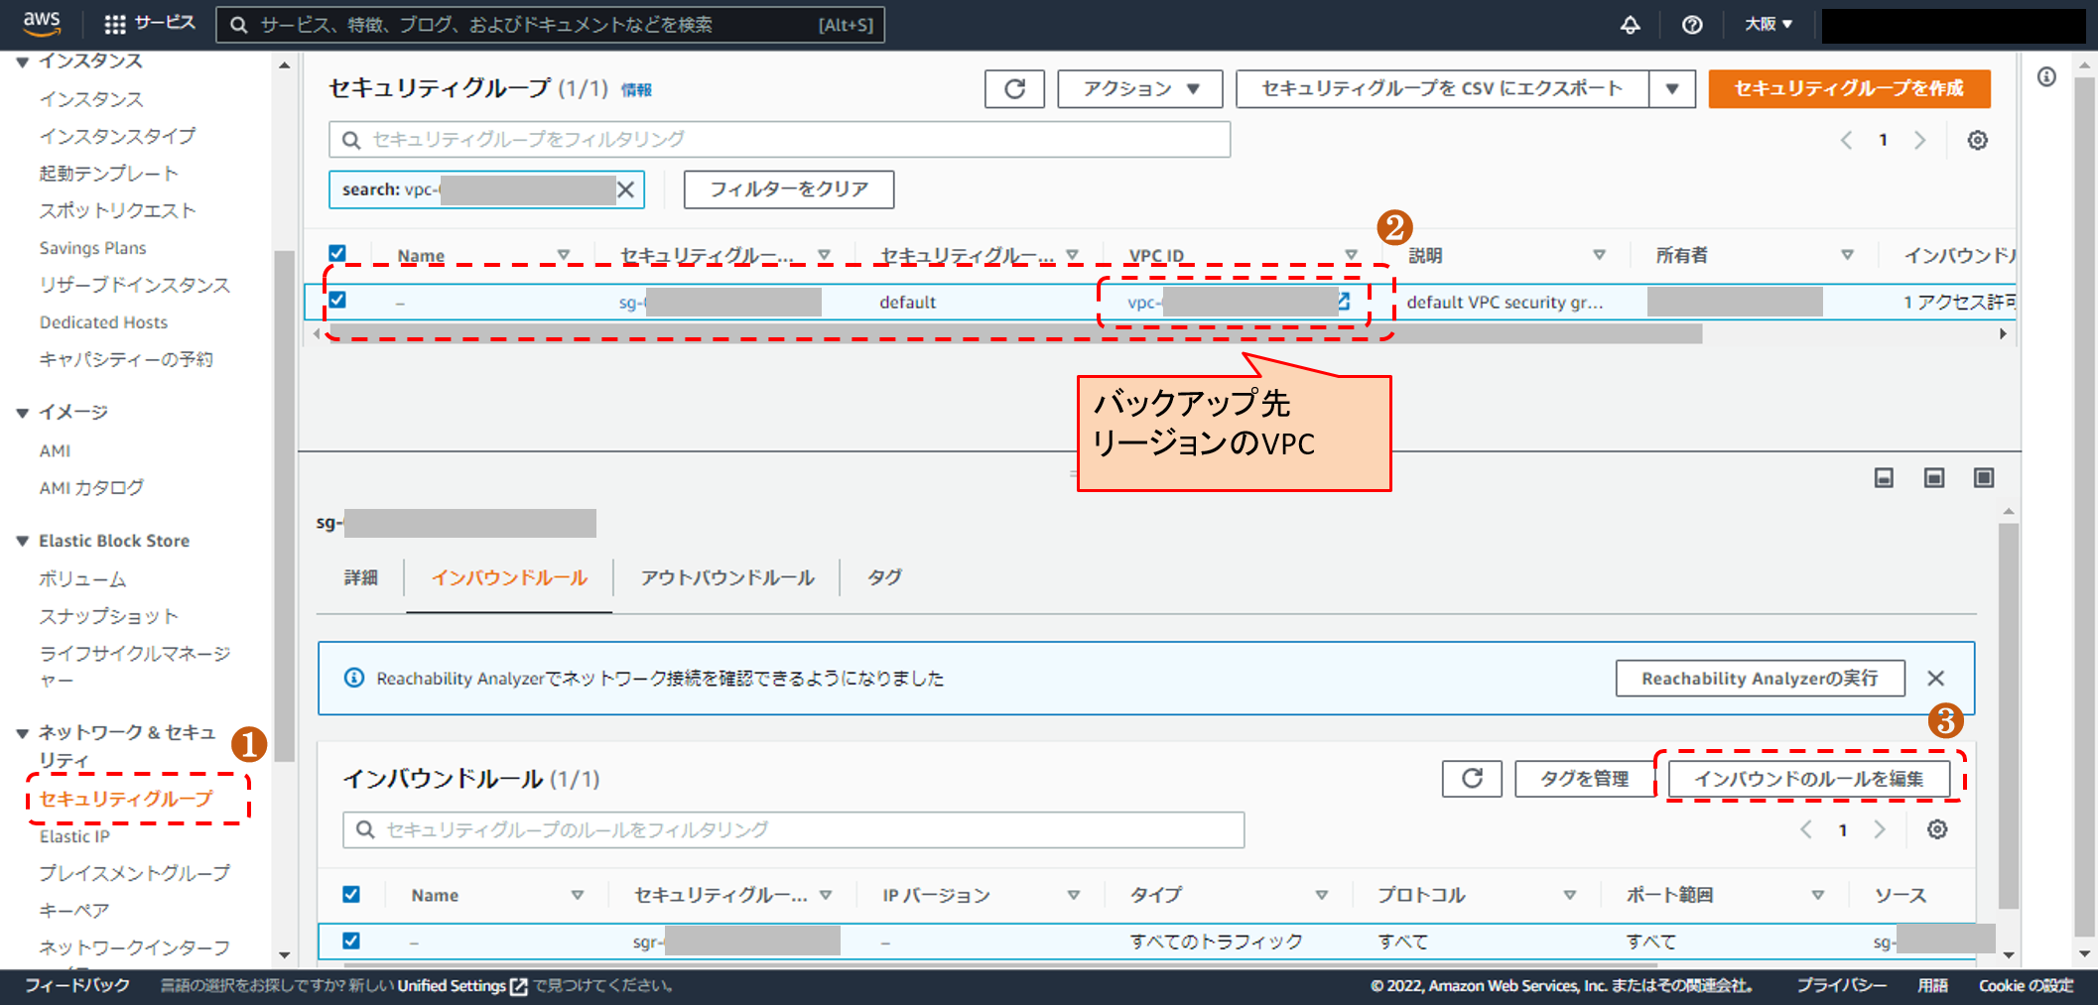Screen dimensions: 2098x1005
Task: Expand the CSV export split-button arrow
Action: (x=1671, y=89)
